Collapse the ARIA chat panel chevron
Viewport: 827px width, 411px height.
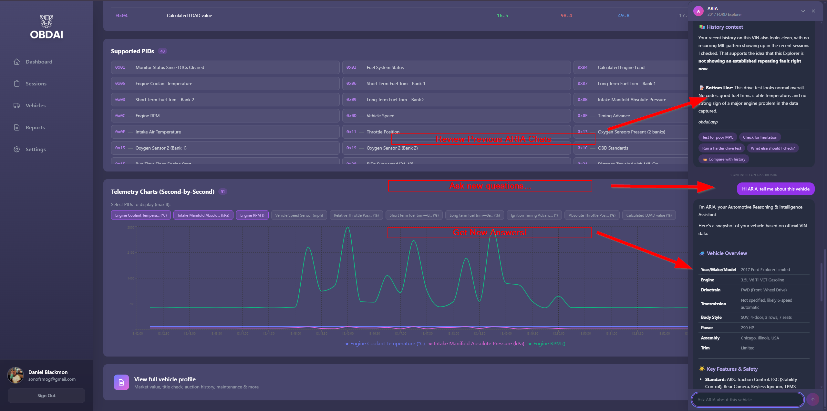tap(803, 11)
